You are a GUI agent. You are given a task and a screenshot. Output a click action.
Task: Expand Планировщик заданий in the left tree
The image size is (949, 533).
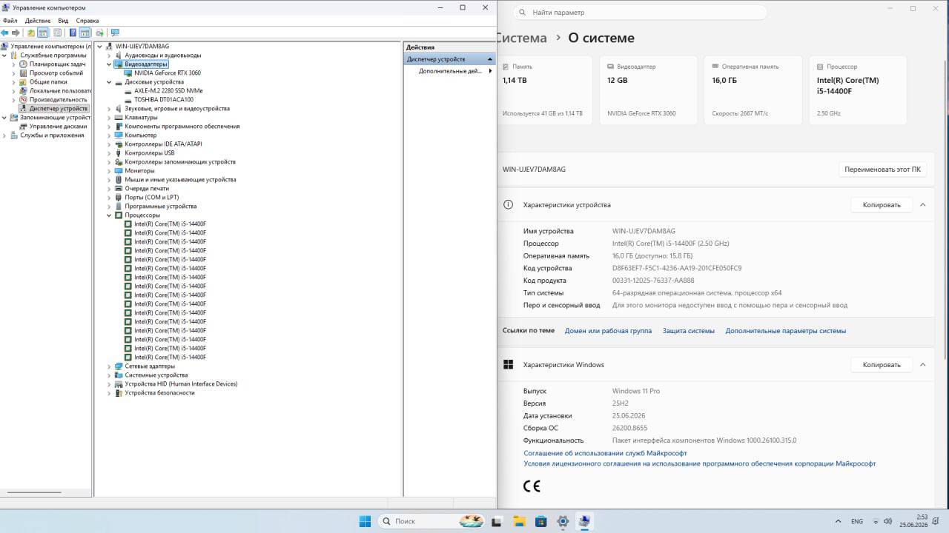pos(13,64)
